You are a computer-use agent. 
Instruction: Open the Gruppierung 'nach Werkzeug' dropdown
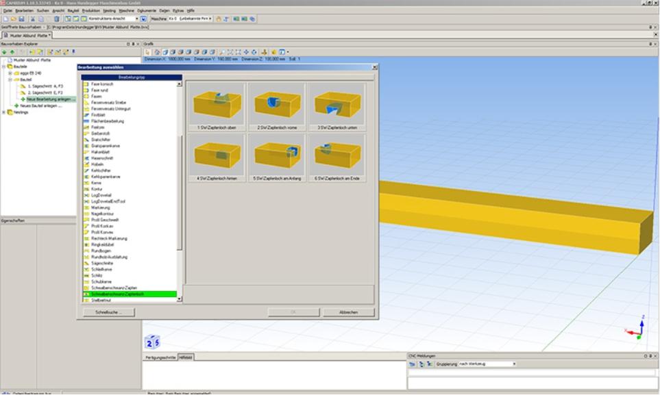click(x=514, y=364)
